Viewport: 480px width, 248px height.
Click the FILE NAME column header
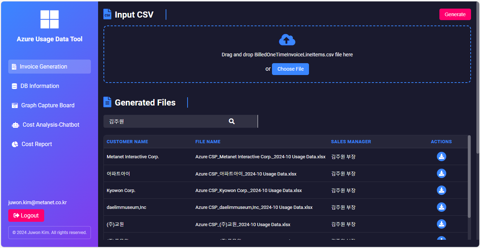(208, 142)
